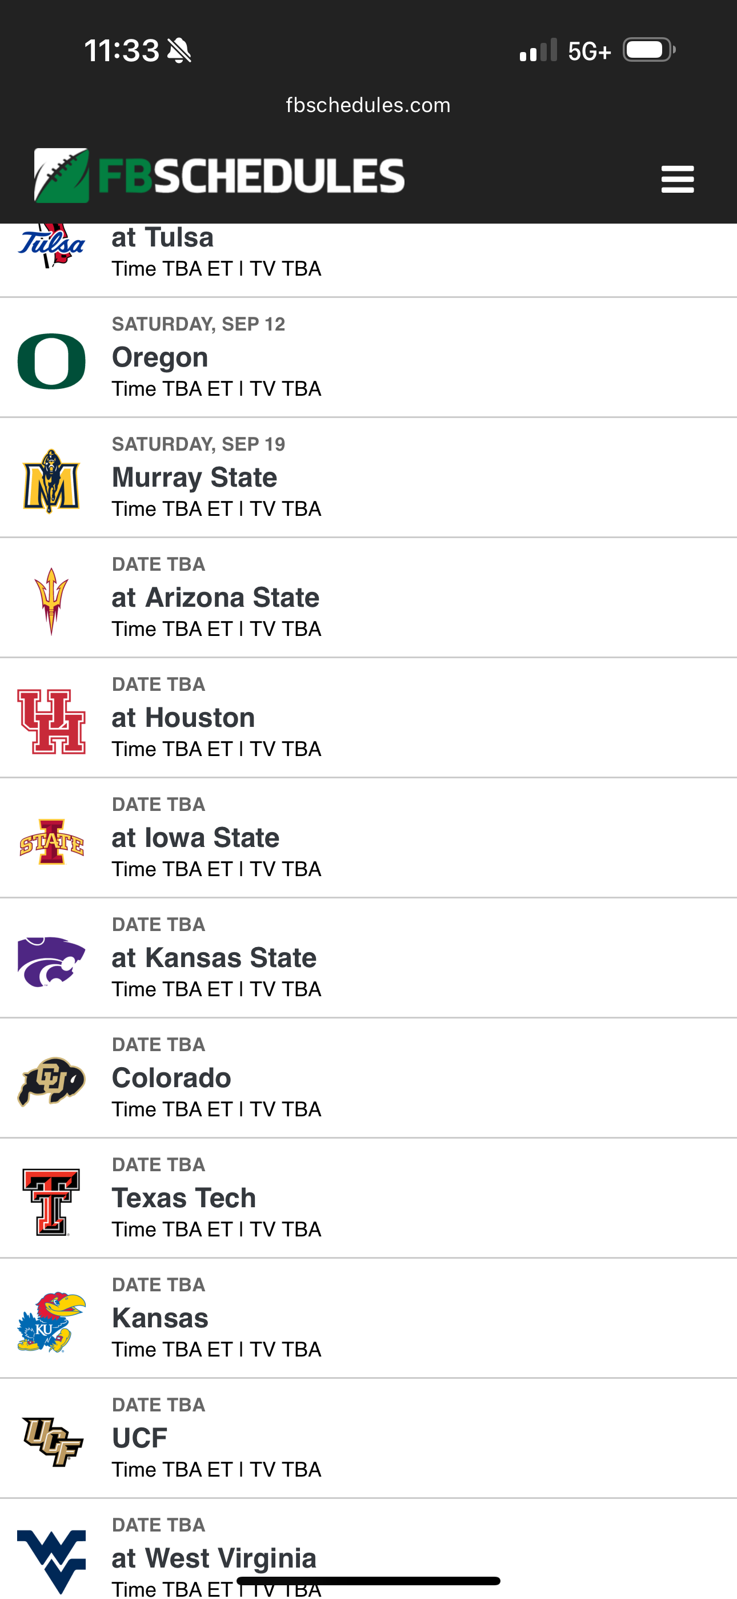Tap the Arizona State pitchfork logo

[51, 601]
